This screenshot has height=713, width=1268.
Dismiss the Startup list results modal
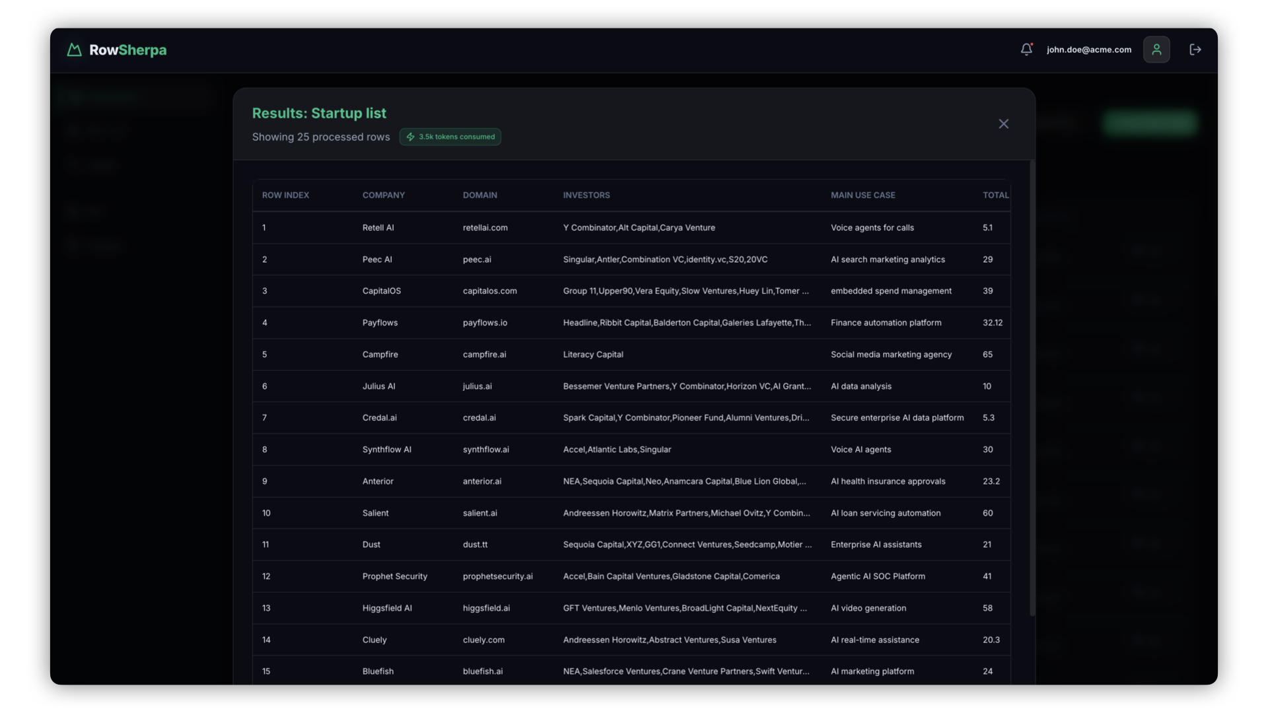coord(1003,123)
